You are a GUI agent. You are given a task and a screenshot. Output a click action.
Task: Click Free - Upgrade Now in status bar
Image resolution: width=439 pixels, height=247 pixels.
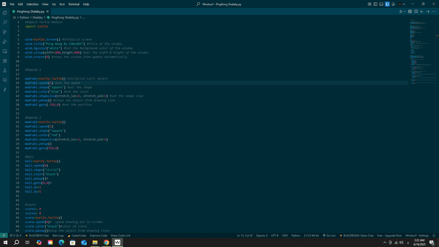tap(389, 235)
